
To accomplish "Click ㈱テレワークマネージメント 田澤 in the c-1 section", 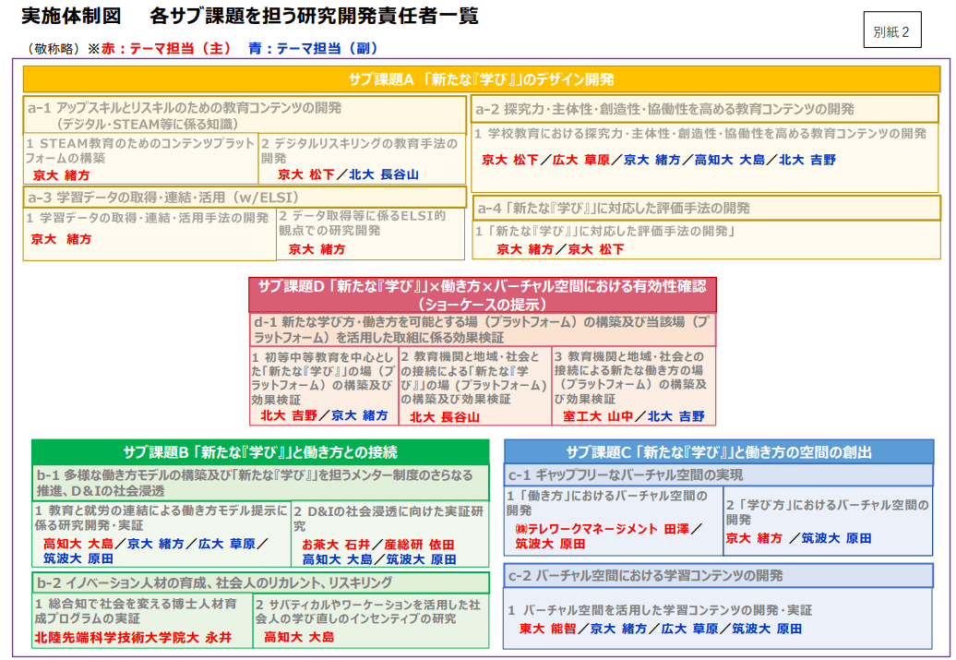I will tap(602, 529).
